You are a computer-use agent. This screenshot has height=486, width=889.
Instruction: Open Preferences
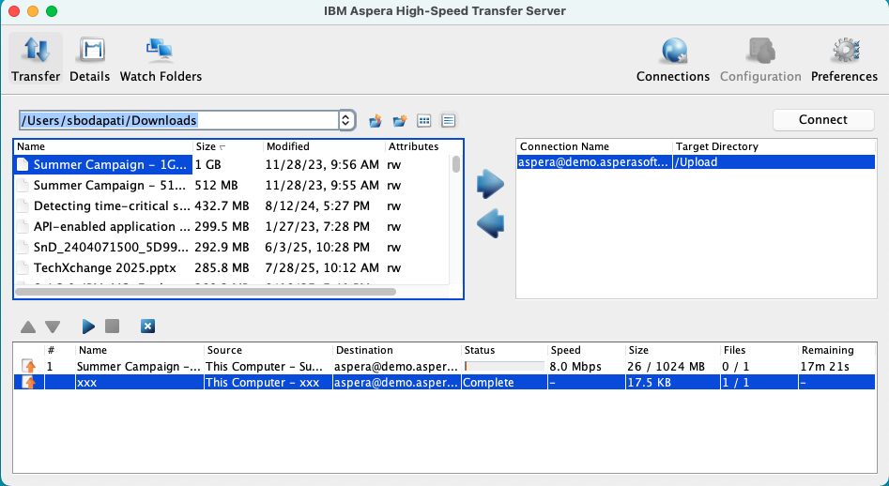tap(844, 59)
